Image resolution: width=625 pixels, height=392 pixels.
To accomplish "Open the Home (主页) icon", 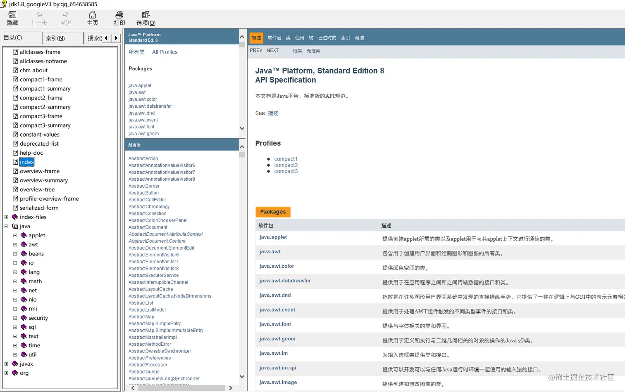I will (93, 15).
